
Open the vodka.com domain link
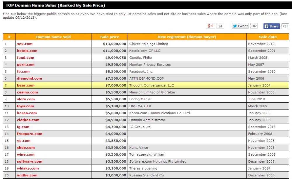(27, 175)
